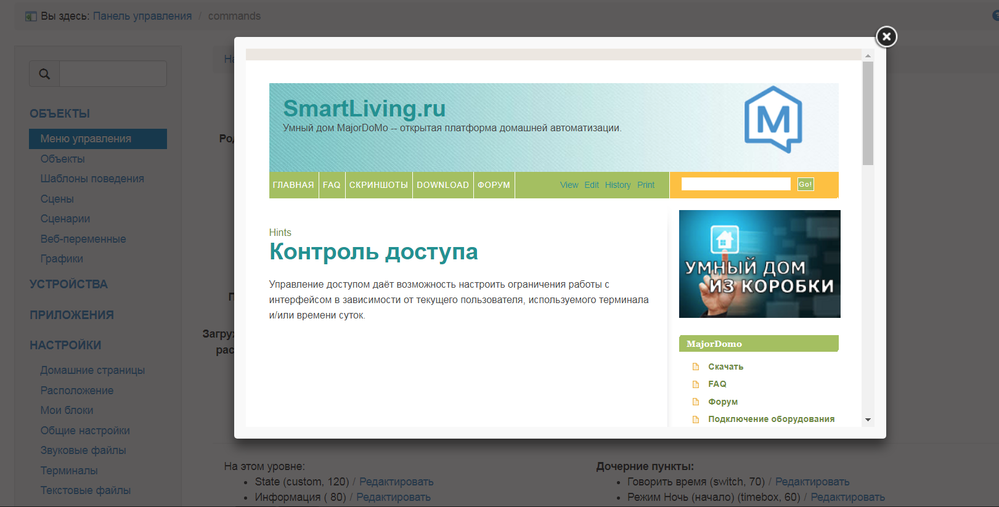Open Сцены in the sidebar
Screen dimensions: 999x507
tap(57, 199)
